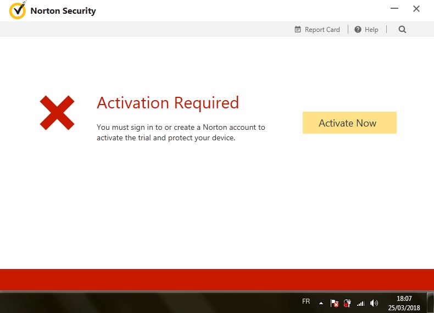
Task: Click the FR language indicator
Action: click(x=306, y=301)
